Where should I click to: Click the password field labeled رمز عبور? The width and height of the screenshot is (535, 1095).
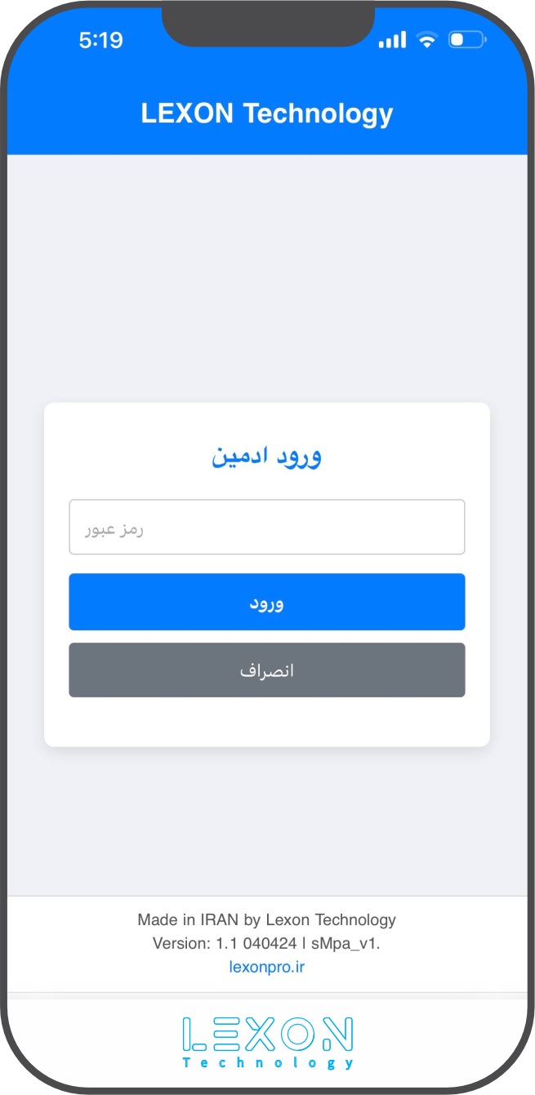pos(266,527)
